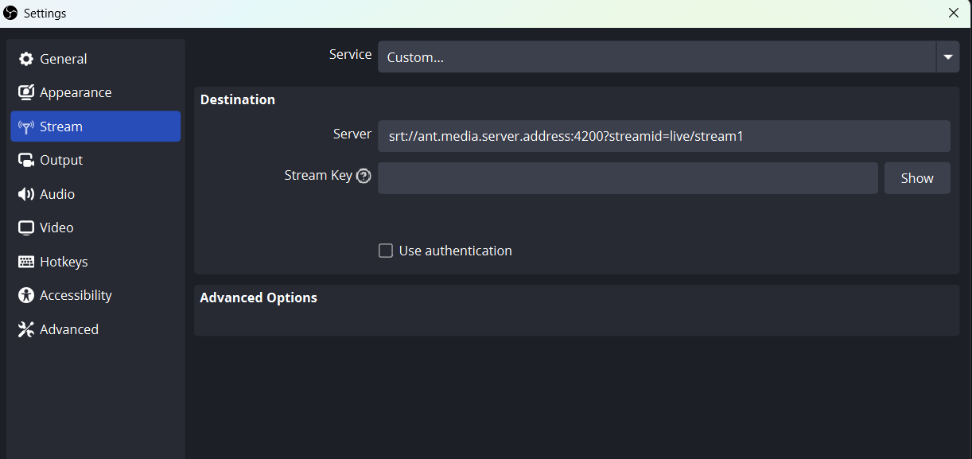Show the hidden stream key

point(917,178)
